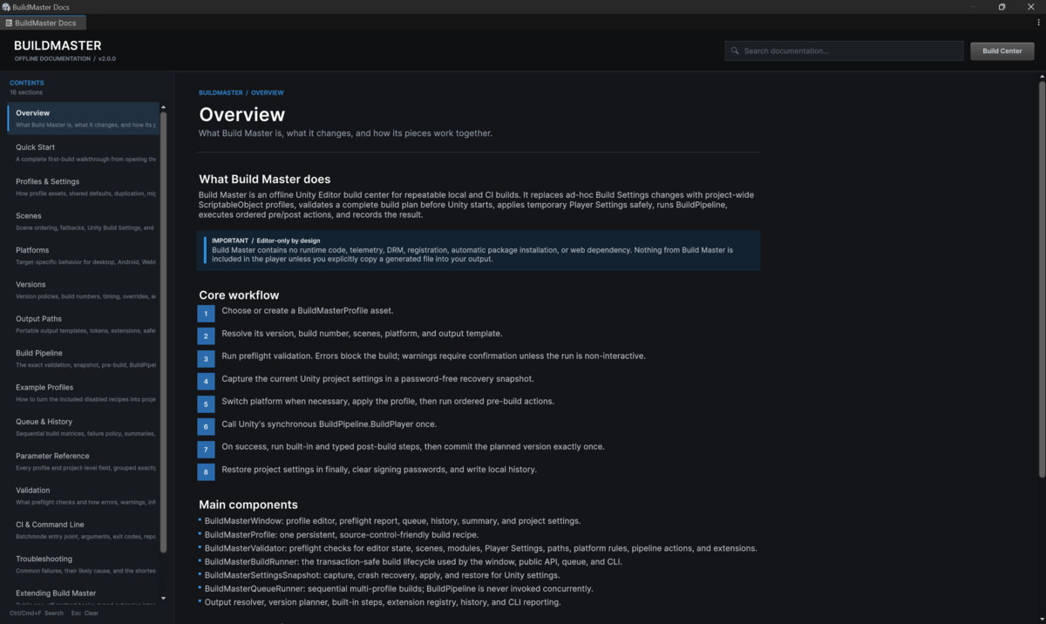Navigate to the Platforms section
This screenshot has width=1046, height=624.
pyautogui.click(x=83, y=255)
